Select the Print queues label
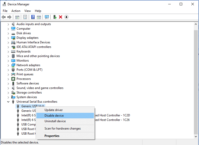Screen dimensions: 199x145 25,74
